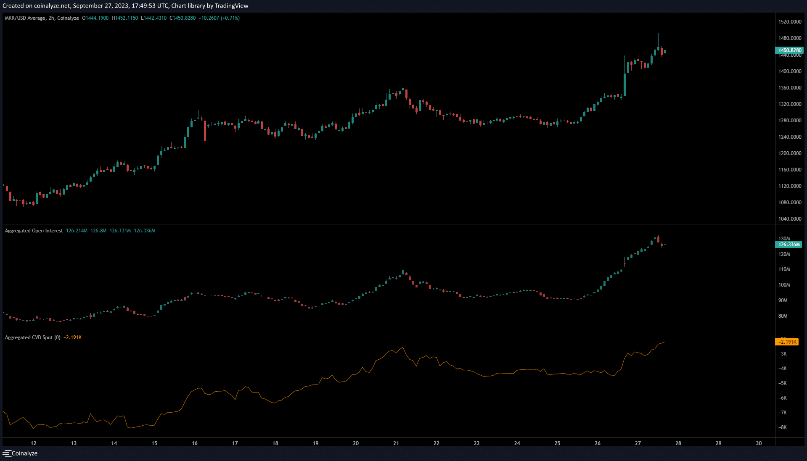This screenshot has height=461, width=807.
Task: Click the Aggregated Open Interest legend label
Action: coord(34,231)
